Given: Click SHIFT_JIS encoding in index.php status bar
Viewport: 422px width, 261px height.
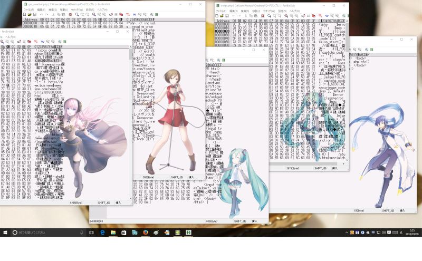Looking at the screenshot, I should (320, 168).
